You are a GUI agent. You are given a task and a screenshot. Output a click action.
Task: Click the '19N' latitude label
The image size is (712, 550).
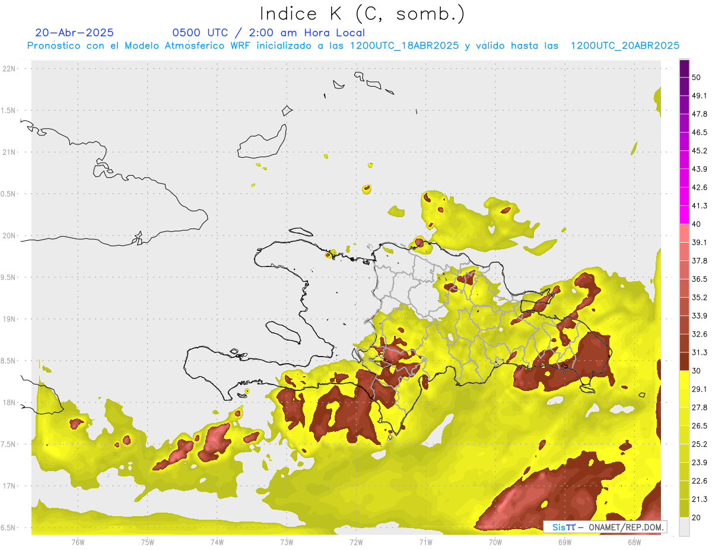(x=9, y=319)
